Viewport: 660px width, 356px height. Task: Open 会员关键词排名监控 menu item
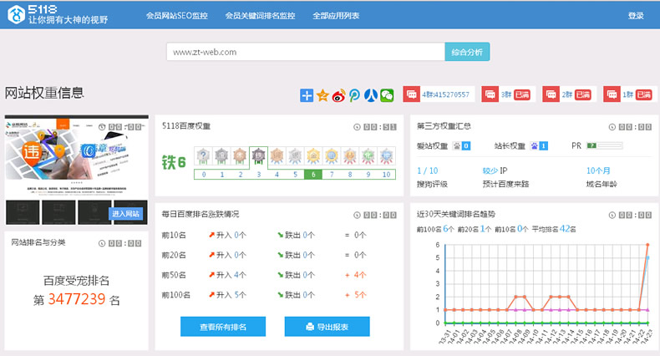coord(260,16)
